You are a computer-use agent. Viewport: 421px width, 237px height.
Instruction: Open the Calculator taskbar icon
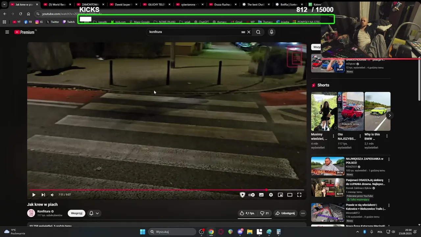[x=279, y=232]
